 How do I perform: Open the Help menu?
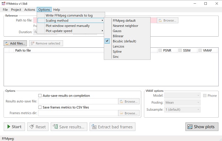[57, 10]
